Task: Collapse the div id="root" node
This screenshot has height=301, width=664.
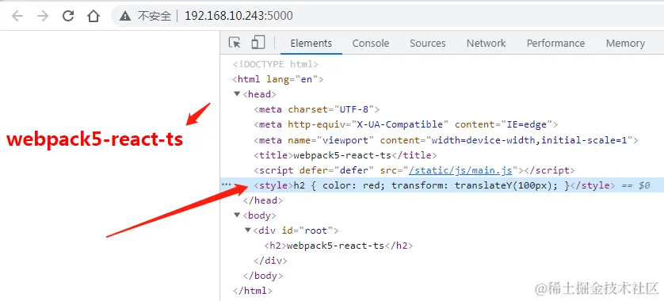Action: (x=248, y=231)
